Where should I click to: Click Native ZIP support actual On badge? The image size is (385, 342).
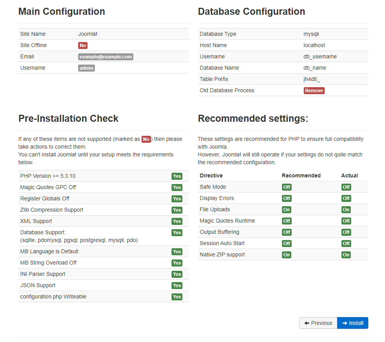pos(346,255)
